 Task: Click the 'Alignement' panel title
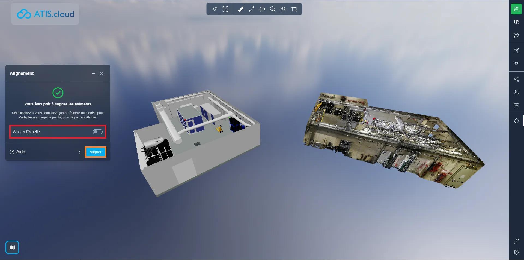22,73
